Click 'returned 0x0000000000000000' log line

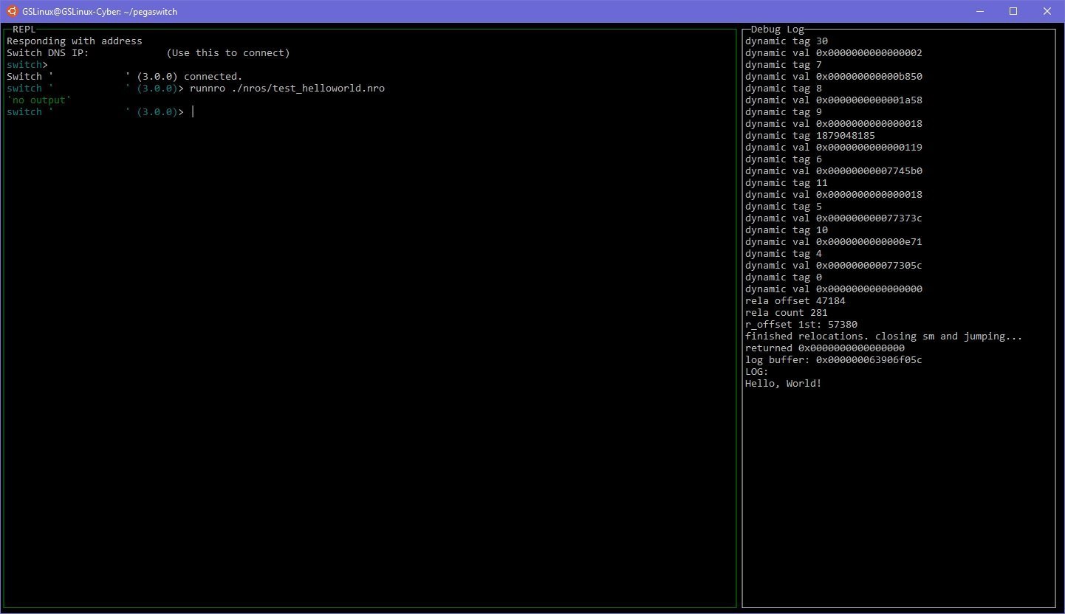[x=825, y=348]
